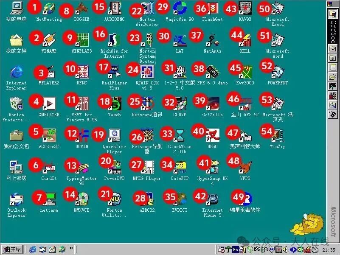The height and width of the screenshot is (255, 340).
Task: Launch RealPlayer Plus from the desktop
Action: pos(115,72)
